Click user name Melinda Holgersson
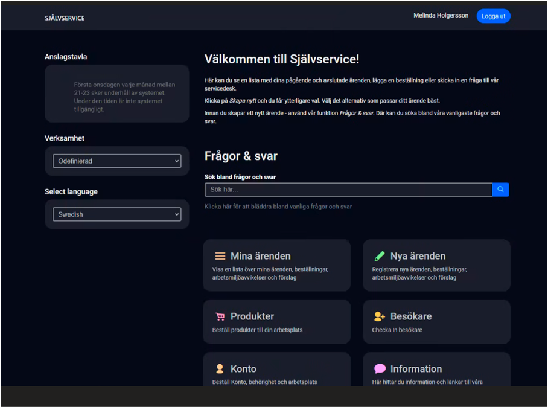The width and height of the screenshot is (548, 407). [441, 16]
